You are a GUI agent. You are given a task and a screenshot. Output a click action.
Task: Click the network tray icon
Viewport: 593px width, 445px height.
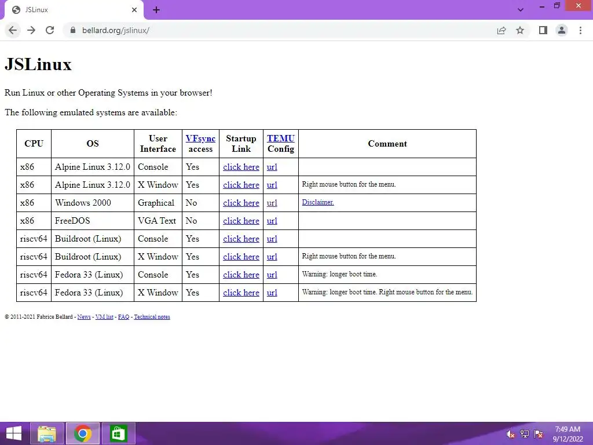pyautogui.click(x=525, y=434)
